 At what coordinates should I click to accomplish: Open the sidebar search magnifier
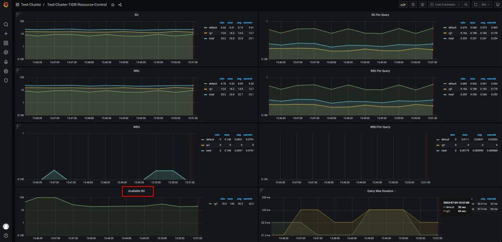click(x=6, y=24)
